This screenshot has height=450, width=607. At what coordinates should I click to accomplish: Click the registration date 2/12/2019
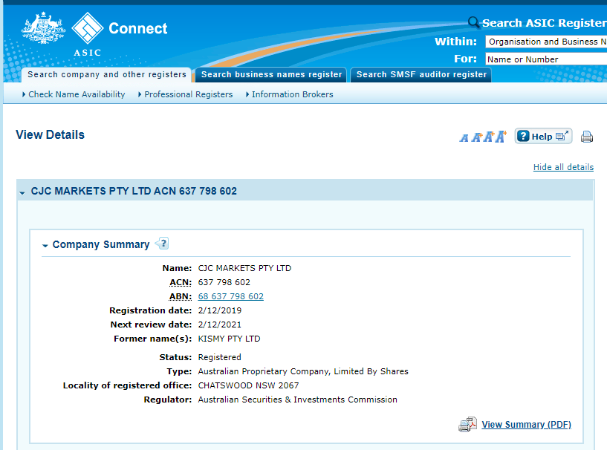[219, 310]
